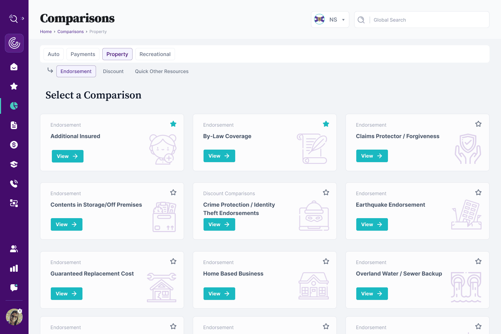Click the dollar sign sidebar icon
This screenshot has height=334, width=501.
point(14,145)
